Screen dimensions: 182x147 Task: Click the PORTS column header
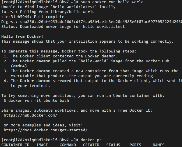coord(135,145)
